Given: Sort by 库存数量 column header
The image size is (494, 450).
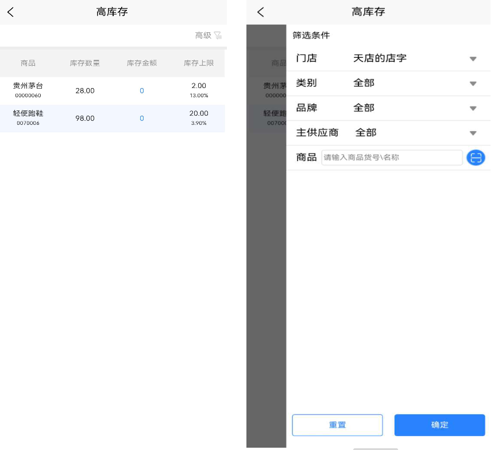Looking at the screenshot, I should coord(85,63).
